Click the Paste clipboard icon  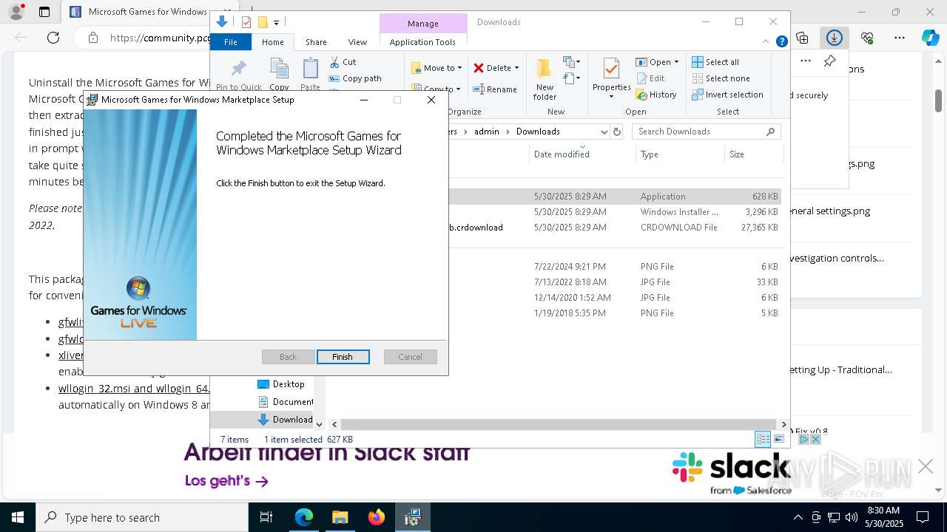pos(310,69)
